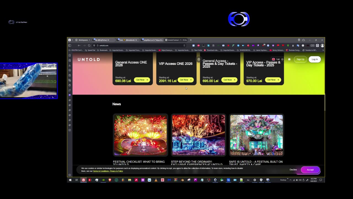Open the Notes panel in sidebar
Screen dimensions: 353x199
70,75
